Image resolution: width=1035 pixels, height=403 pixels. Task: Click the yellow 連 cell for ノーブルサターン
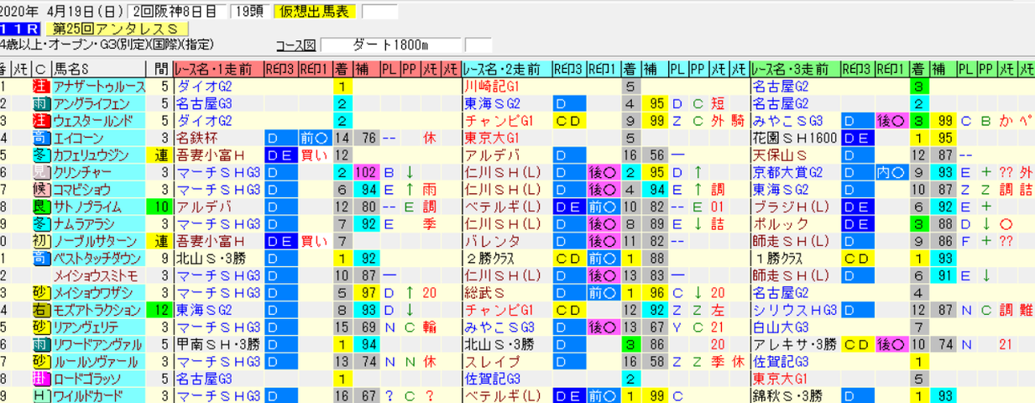click(161, 241)
